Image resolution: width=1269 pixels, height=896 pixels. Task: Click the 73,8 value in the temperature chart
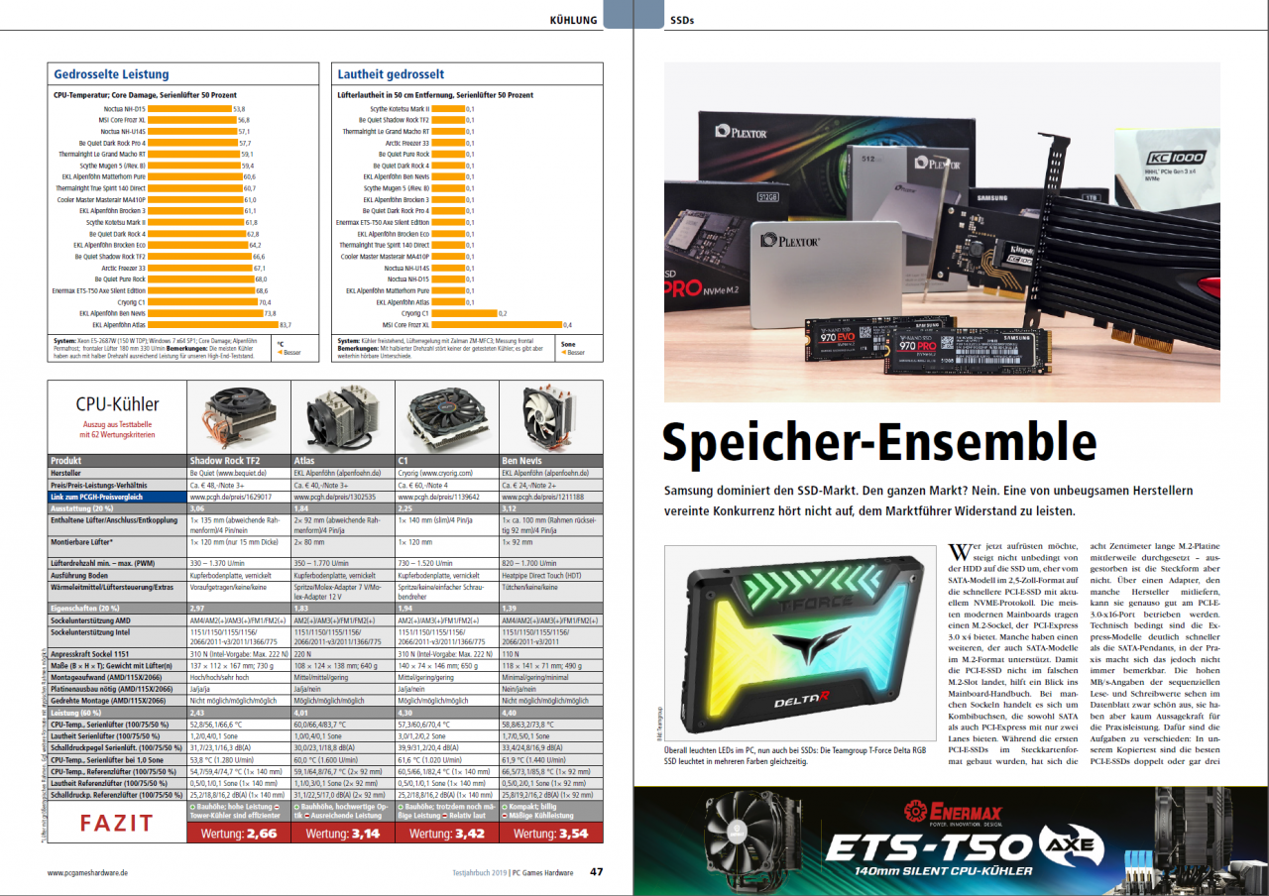[271, 313]
